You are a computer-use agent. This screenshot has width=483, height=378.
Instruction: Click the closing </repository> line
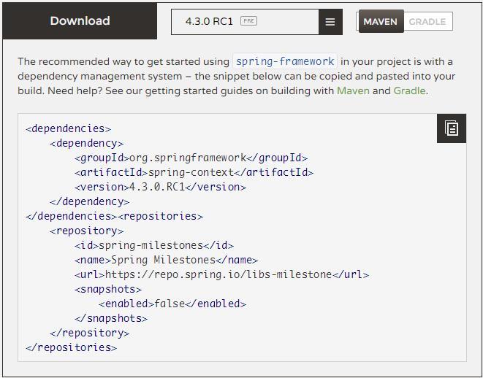tap(90, 333)
